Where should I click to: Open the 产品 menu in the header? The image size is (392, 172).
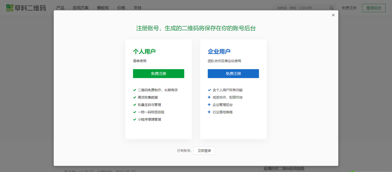(x=60, y=8)
